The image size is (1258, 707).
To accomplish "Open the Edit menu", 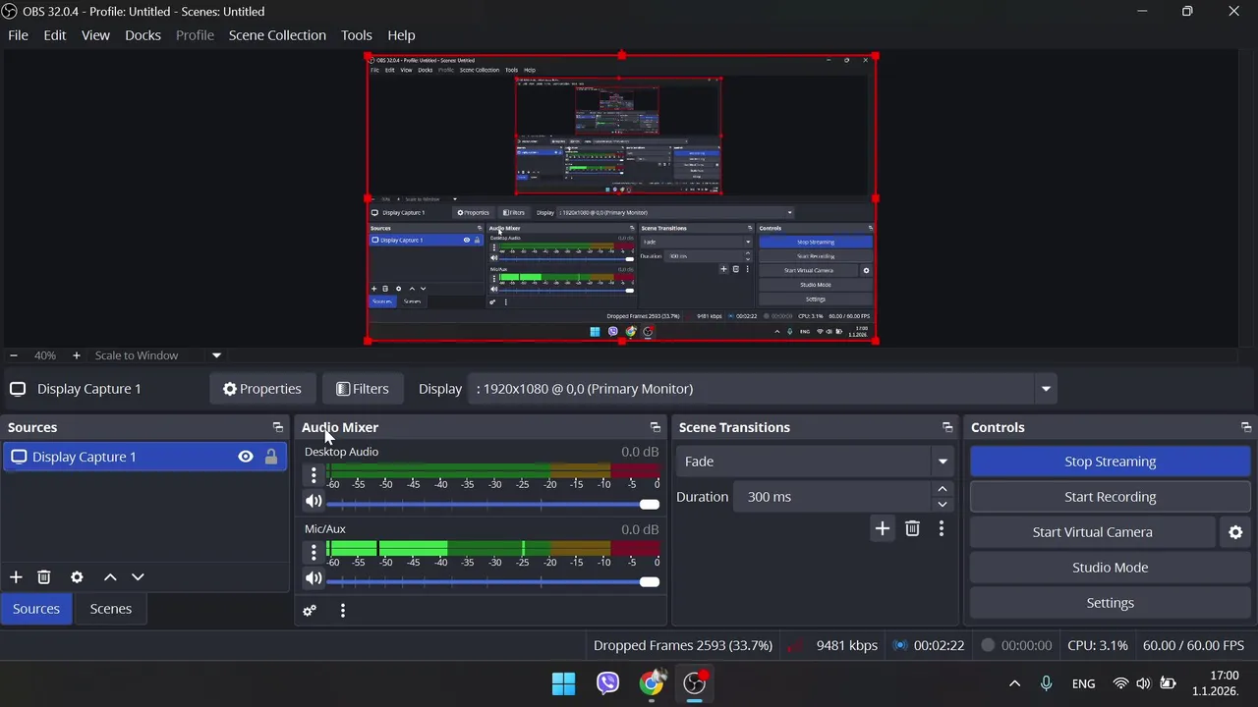I will pyautogui.click(x=55, y=35).
